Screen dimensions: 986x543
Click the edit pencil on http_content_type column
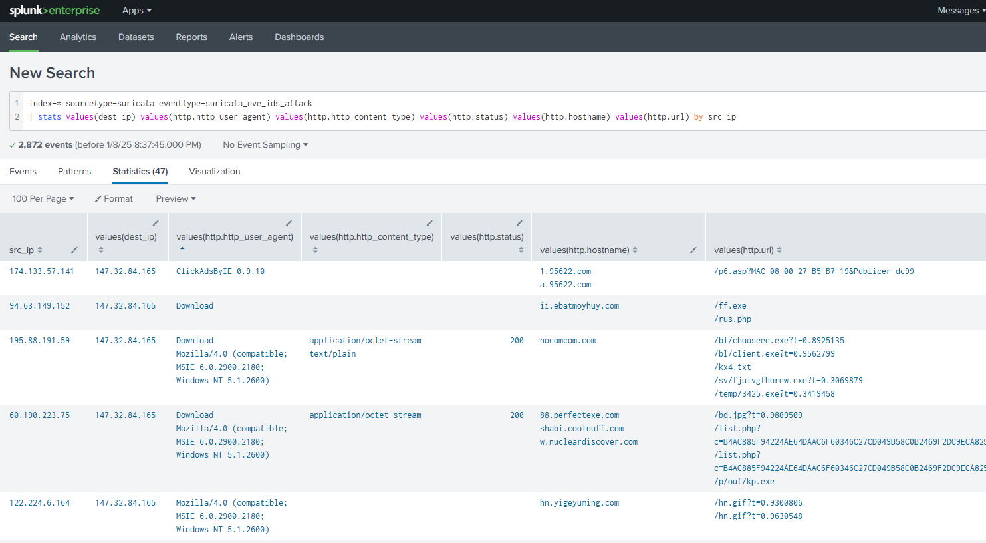click(429, 223)
